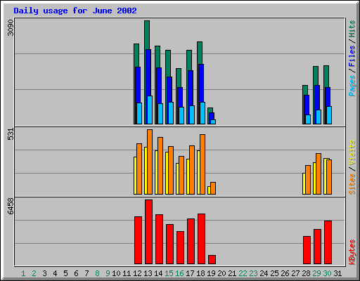Select the orange Sites bar for day 18
The width and height of the screenshot is (360, 281).
coord(202,164)
